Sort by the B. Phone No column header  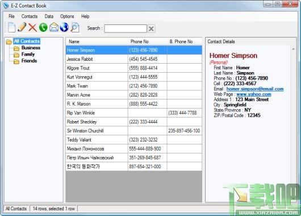[x=185, y=41]
